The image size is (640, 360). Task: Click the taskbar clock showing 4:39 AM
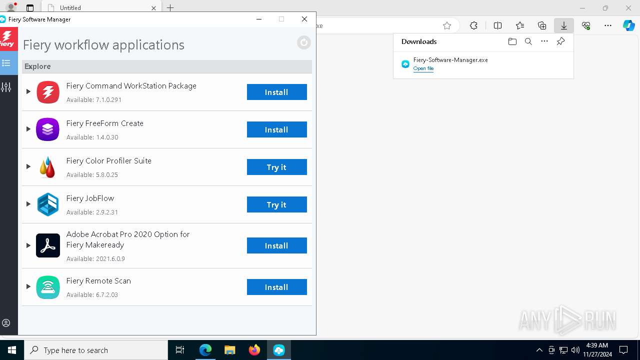tap(597, 350)
